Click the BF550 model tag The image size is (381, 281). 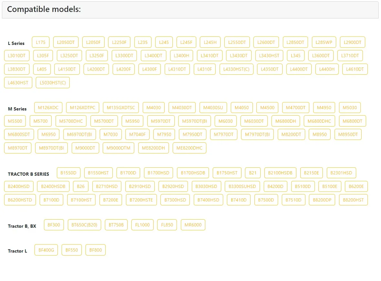[x=72, y=250]
